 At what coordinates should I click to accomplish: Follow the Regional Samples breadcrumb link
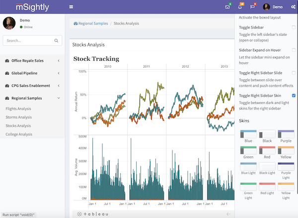[x=93, y=23]
